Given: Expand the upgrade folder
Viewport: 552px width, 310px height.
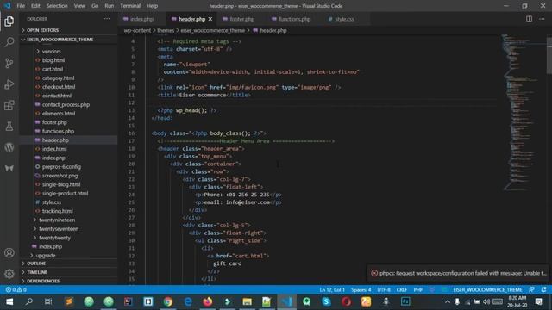Looking at the screenshot, I should [x=46, y=256].
